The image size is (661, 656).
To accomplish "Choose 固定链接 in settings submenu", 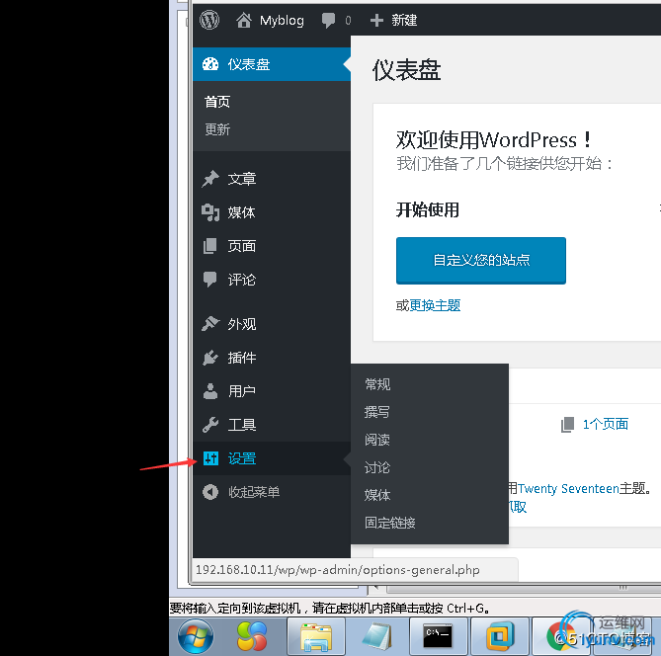I will [x=390, y=523].
